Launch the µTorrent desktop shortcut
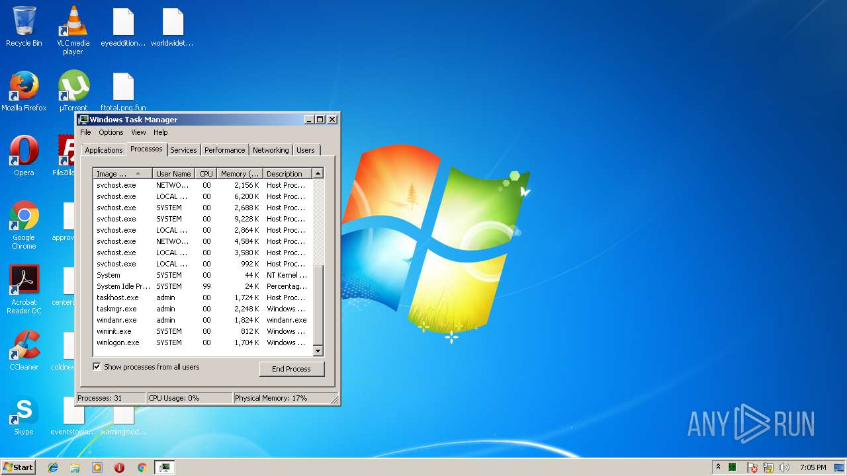Viewport: 847px width, 476px height. [73, 91]
